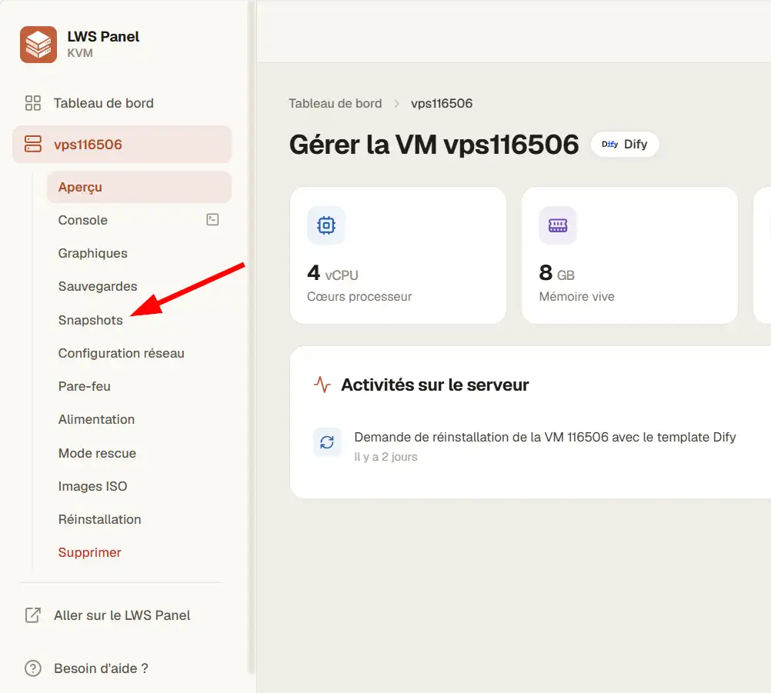Click the KVM subtitle under LWS Panel
This screenshot has height=693, width=771.
coord(80,53)
